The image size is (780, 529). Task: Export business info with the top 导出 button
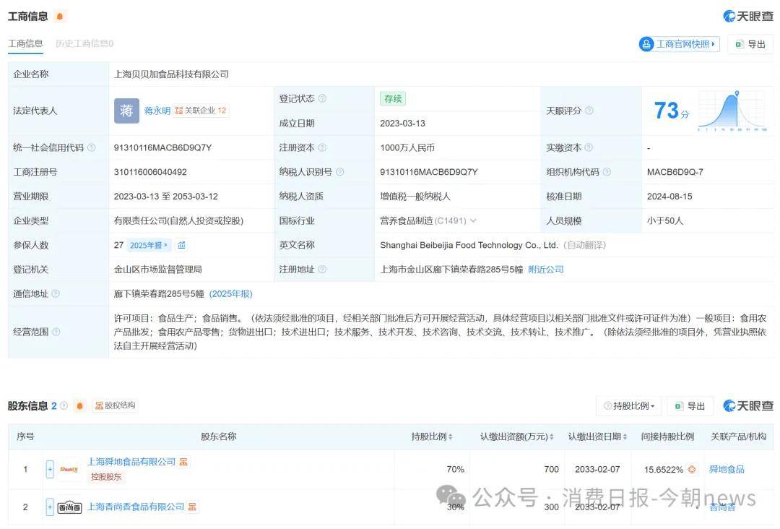pyautogui.click(x=750, y=44)
